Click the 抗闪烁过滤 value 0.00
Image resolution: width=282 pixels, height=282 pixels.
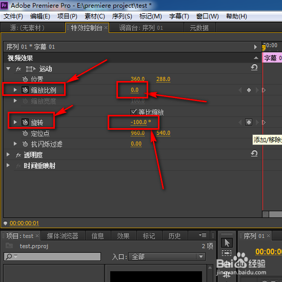[x=136, y=144]
